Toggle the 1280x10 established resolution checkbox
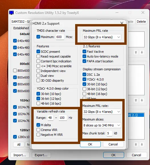This screenshot has height=165, width=150. [15, 137]
